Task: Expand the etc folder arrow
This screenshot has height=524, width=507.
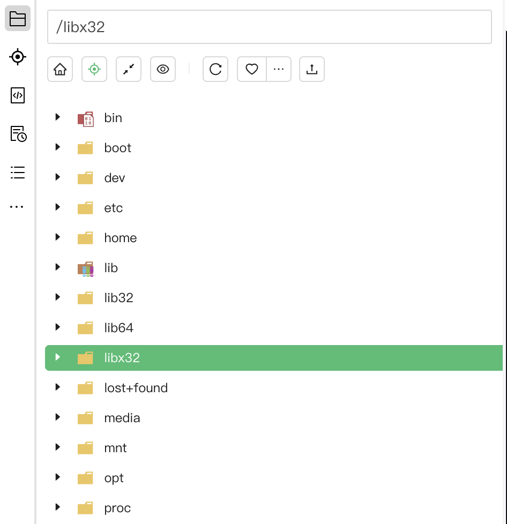Action: pos(57,207)
